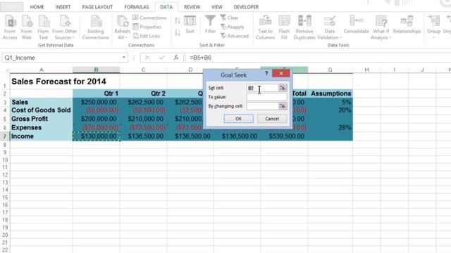The height and width of the screenshot is (253, 451).
Task: Confirm formula entry checkmark
Action: coord(161,58)
